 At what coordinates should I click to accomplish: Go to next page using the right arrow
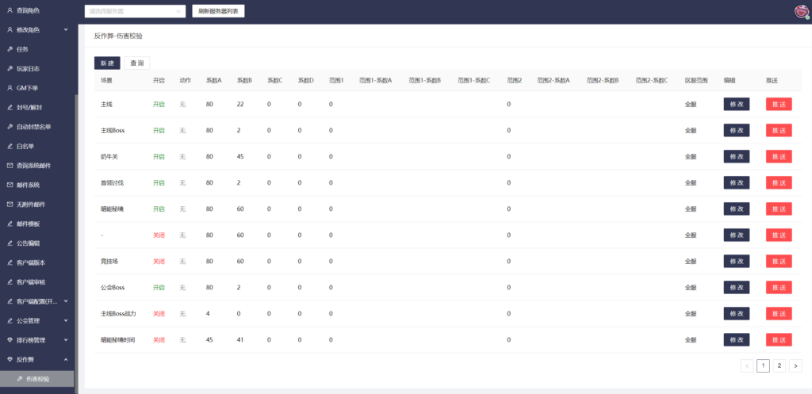[x=795, y=365]
